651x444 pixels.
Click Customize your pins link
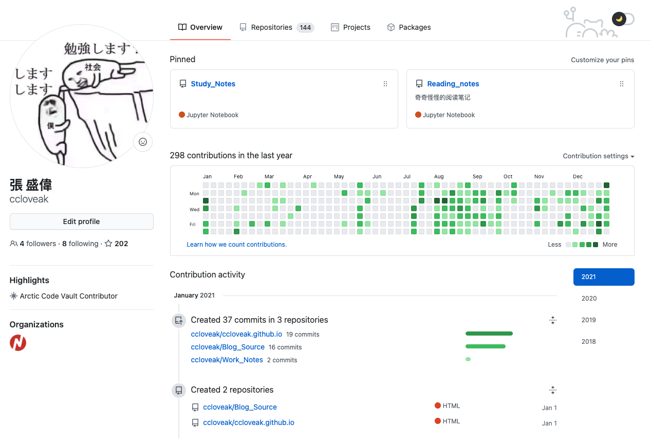point(602,60)
